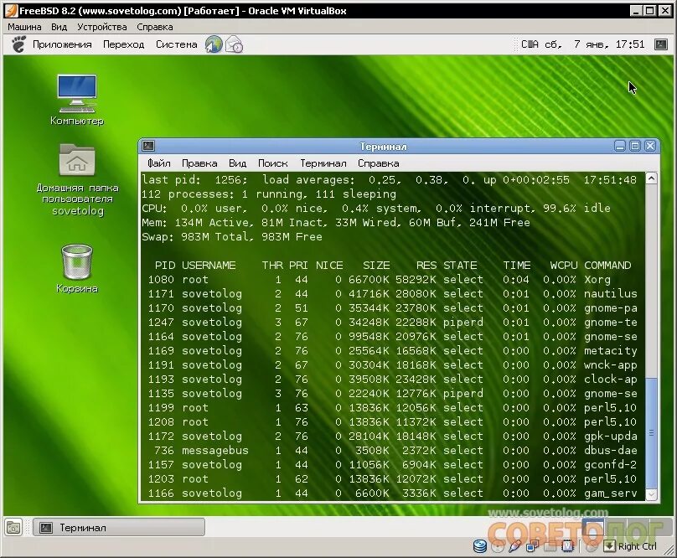Select the home folder sovetolog desktop icon
The width and height of the screenshot is (677, 558).
[77, 179]
